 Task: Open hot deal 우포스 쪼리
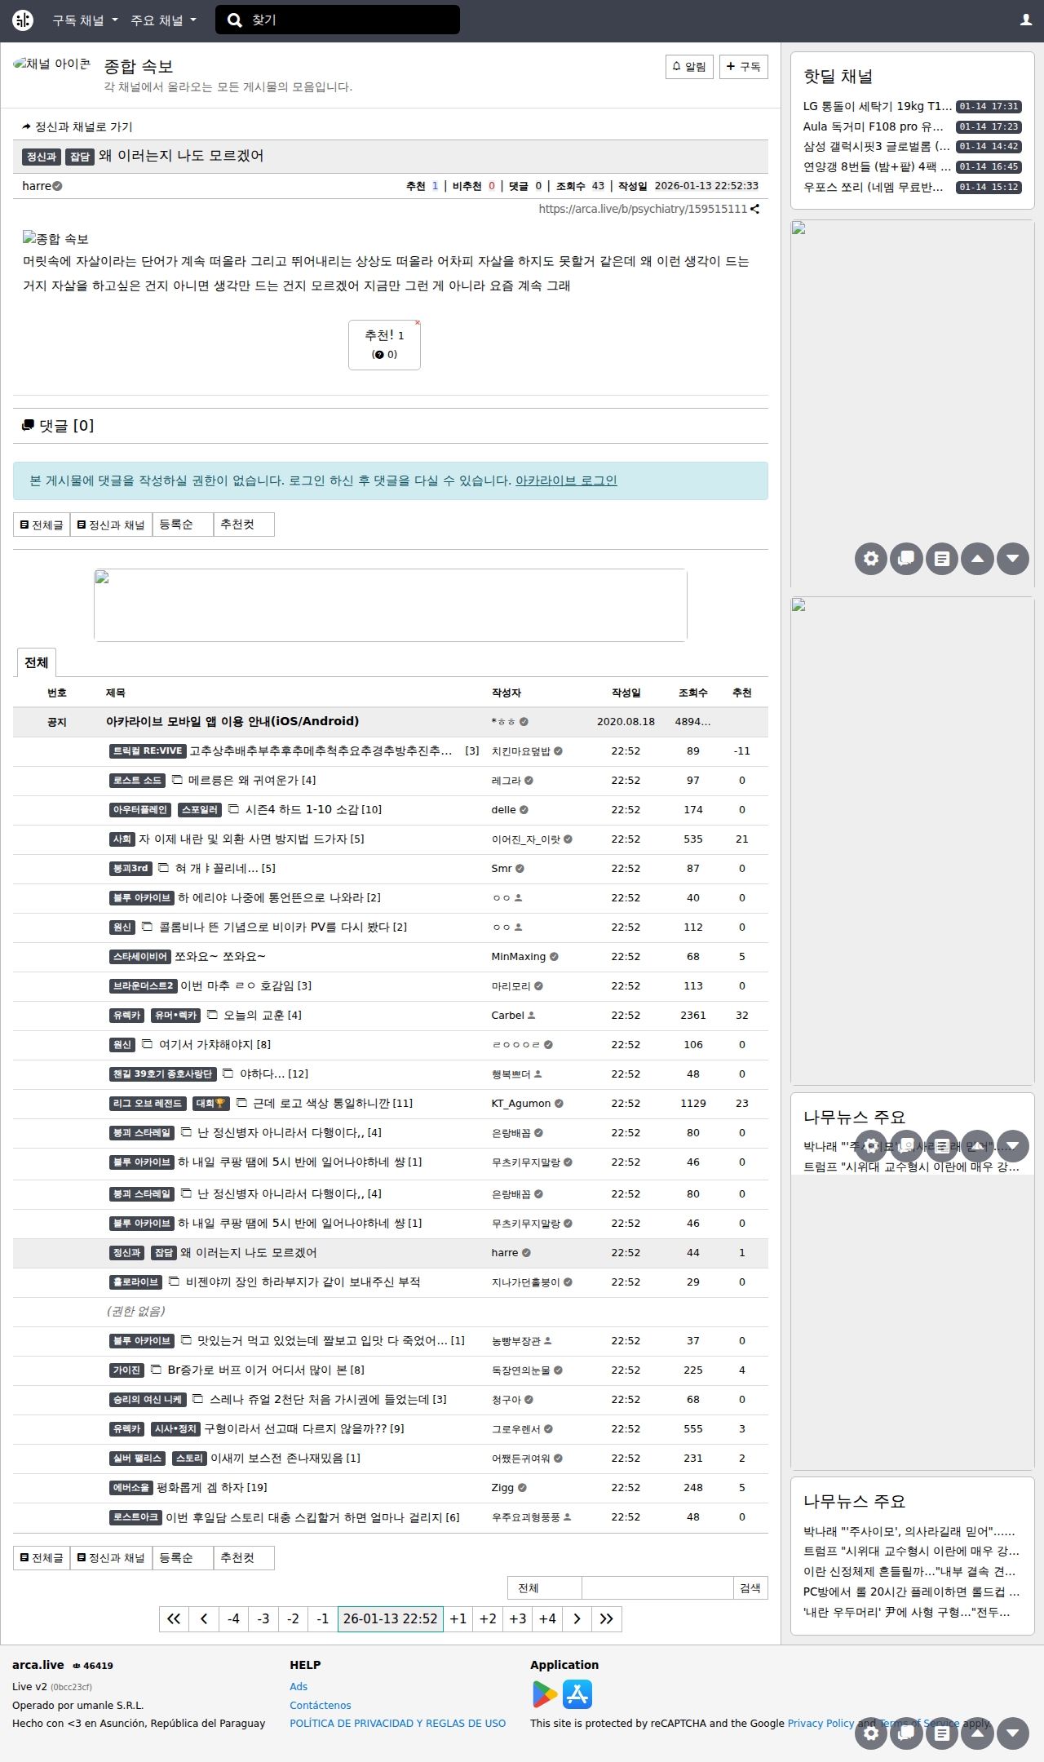tap(874, 187)
